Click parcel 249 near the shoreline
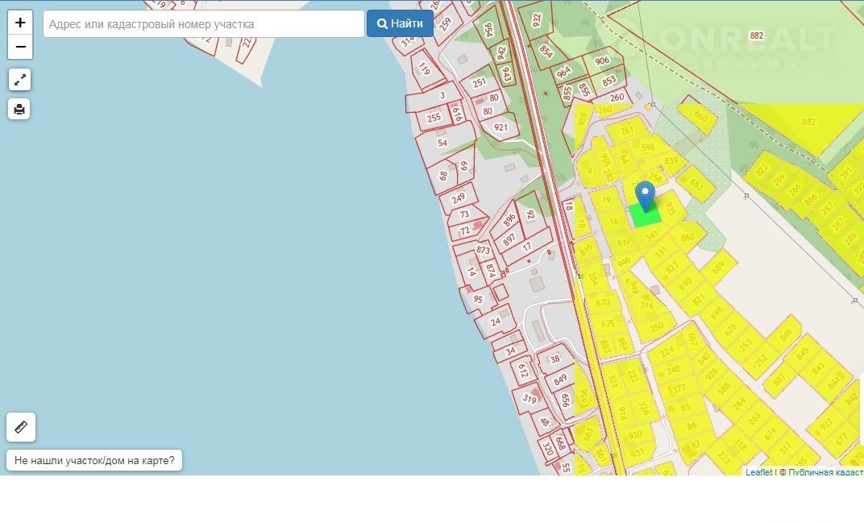Screen dimensions: 864x523 point(459,197)
